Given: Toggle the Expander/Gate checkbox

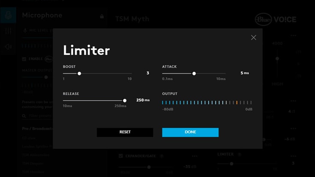Looking at the screenshot, I should [121, 156].
